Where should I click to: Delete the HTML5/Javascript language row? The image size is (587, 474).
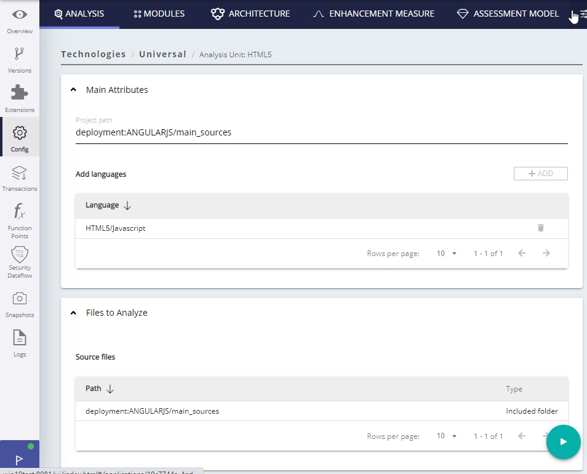tap(541, 228)
